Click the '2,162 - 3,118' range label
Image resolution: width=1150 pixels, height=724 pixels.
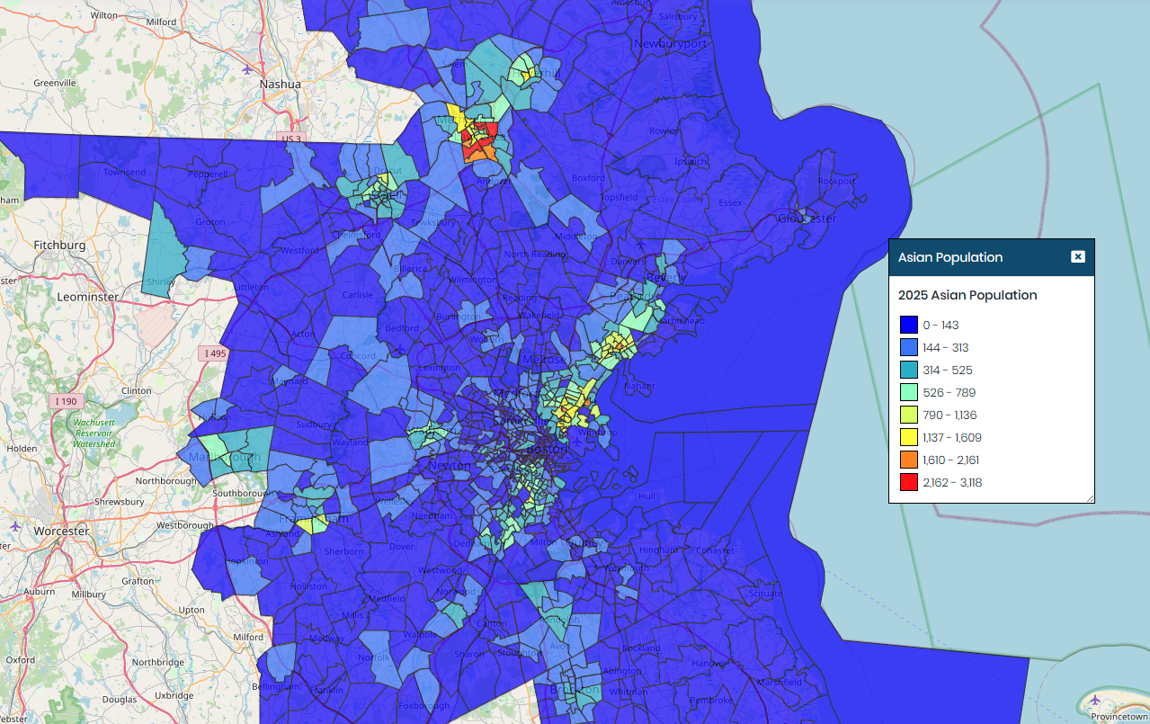coord(952,483)
